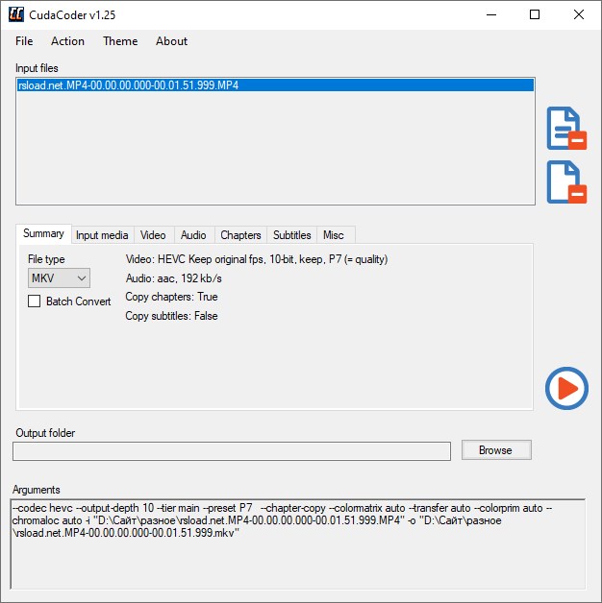
Task: Click the Copy subtitles: False line
Action: pos(171,316)
